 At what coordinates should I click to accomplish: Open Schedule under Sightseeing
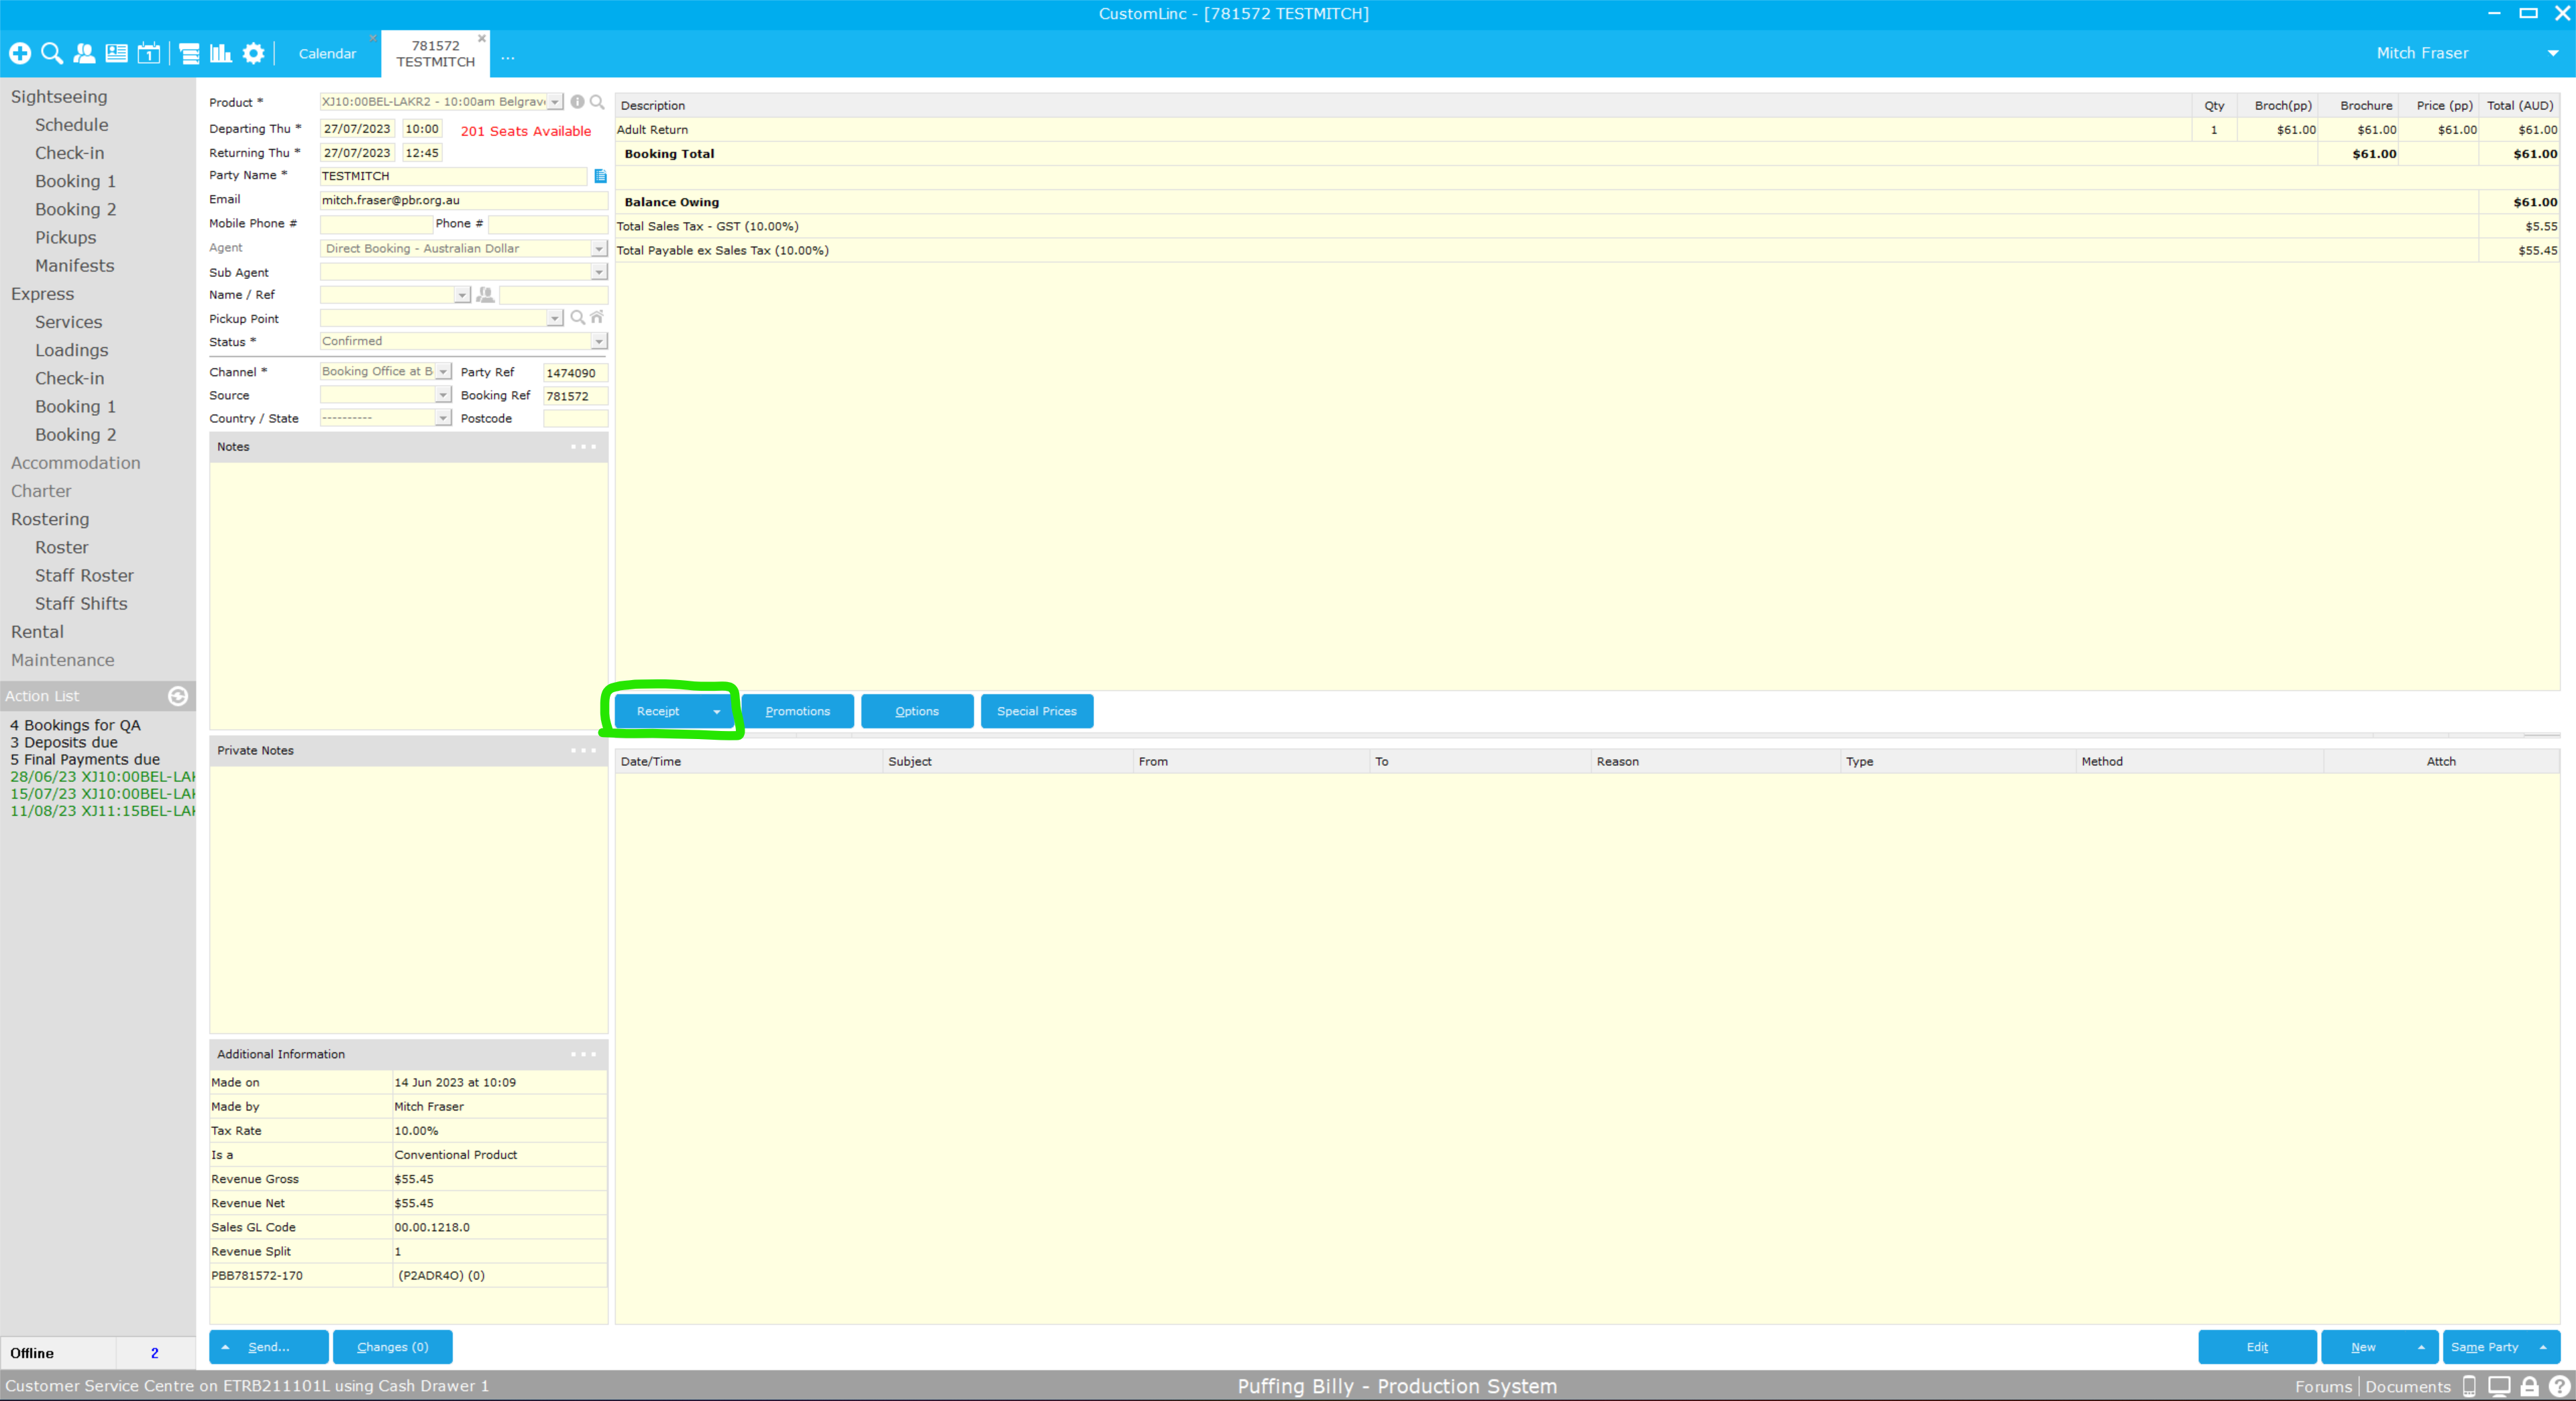72,125
